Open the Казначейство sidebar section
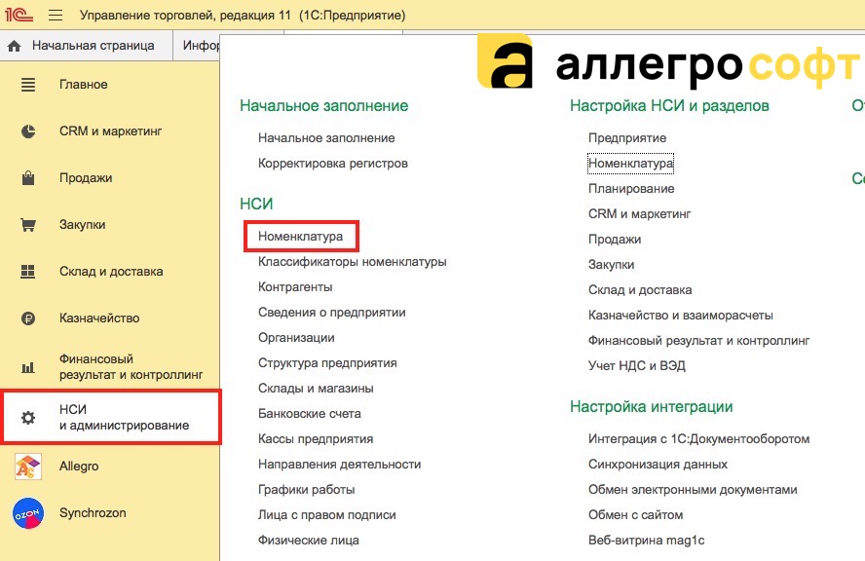This screenshot has height=561, width=865. (99, 318)
